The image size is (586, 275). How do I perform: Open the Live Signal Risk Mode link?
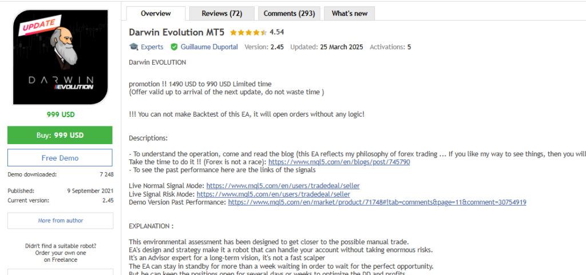click(x=274, y=194)
